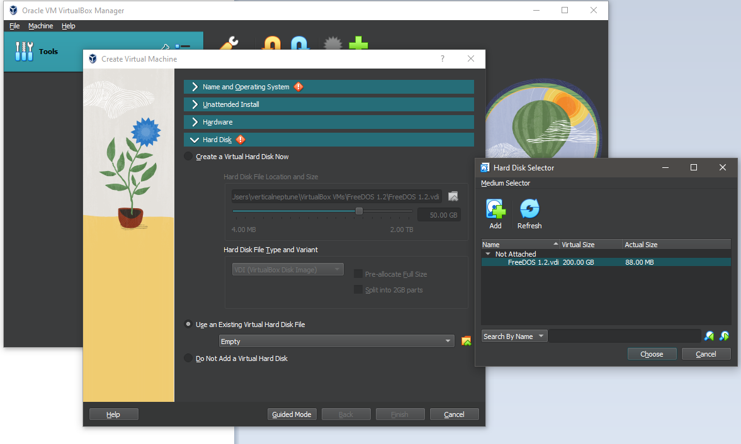The height and width of the screenshot is (444, 741).
Task: Click the search next match icon
Action: 724,336
